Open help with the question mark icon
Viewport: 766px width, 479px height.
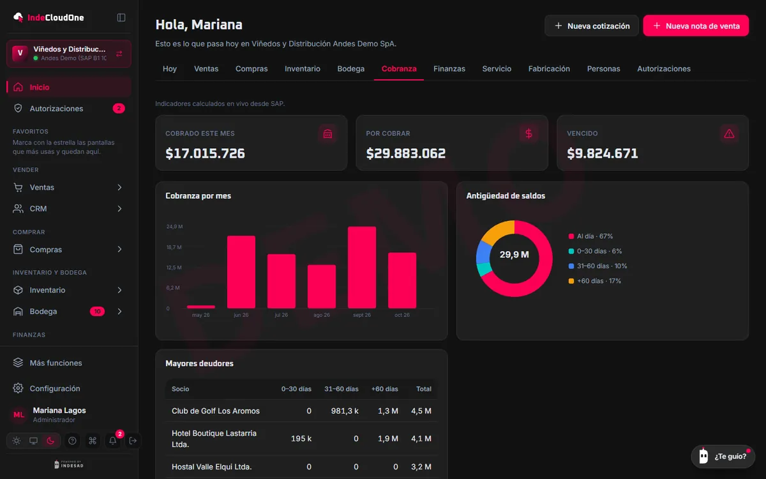tap(72, 441)
